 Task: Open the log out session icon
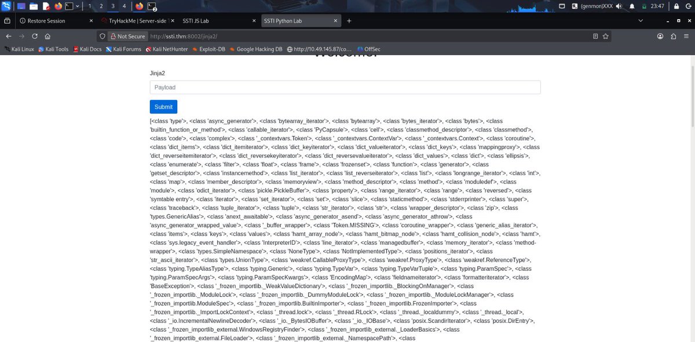(687, 6)
